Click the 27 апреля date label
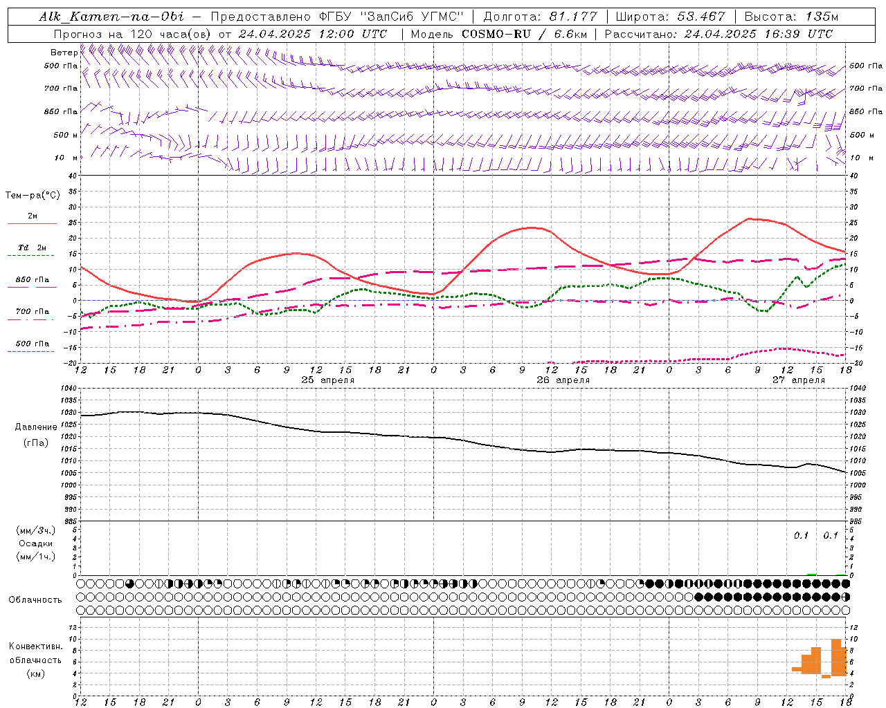Screen dimensions: 886x708 coord(798,380)
